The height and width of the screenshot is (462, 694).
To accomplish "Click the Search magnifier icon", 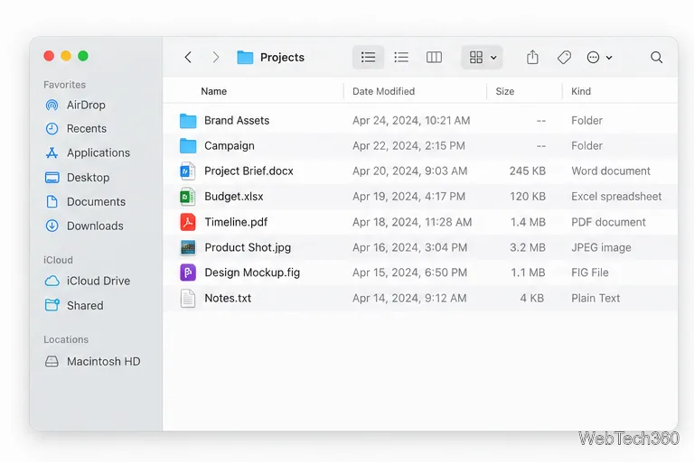I will (x=656, y=57).
